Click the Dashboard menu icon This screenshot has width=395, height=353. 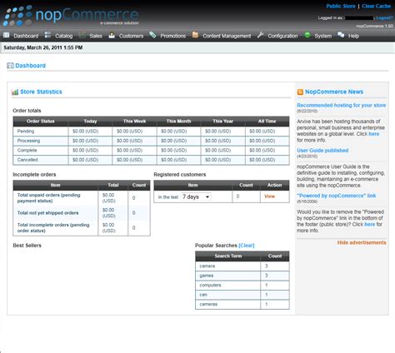point(6,35)
